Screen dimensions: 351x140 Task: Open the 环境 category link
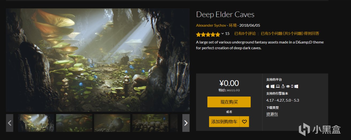233,25
